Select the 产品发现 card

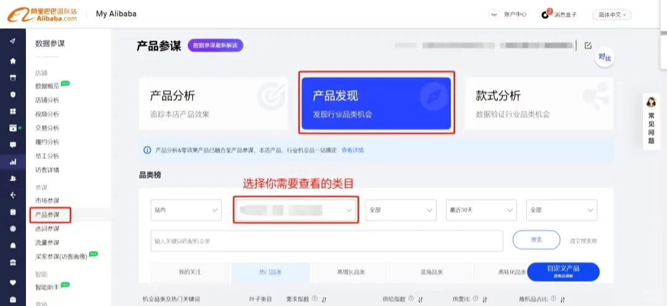376,103
